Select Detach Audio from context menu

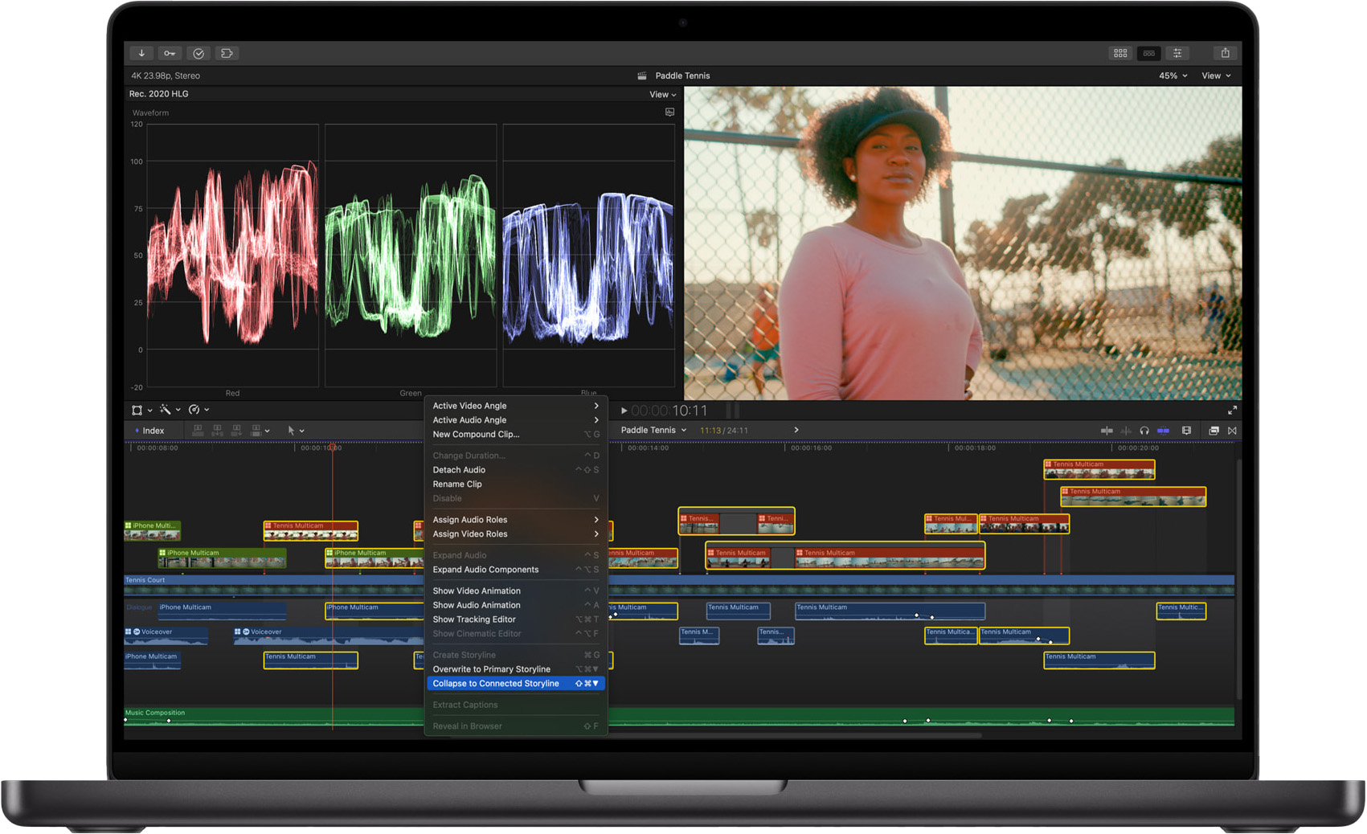click(x=459, y=470)
